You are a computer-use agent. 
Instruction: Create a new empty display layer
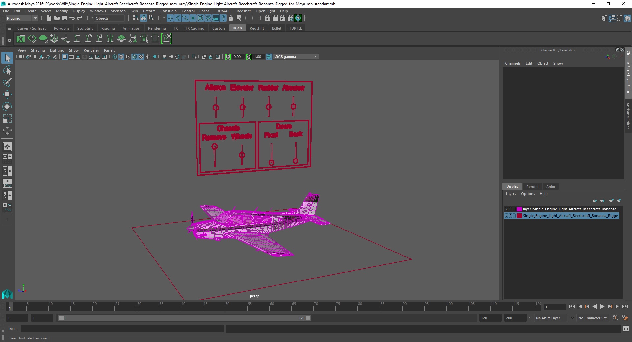tap(611, 201)
